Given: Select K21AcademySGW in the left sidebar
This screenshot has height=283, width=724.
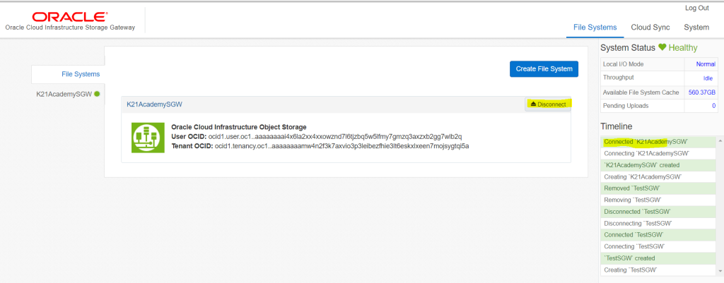Looking at the screenshot, I should click(x=64, y=94).
